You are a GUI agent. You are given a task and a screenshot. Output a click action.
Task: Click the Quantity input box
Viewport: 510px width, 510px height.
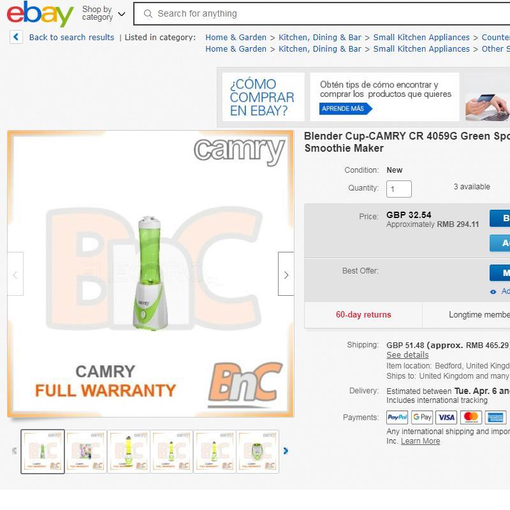399,189
